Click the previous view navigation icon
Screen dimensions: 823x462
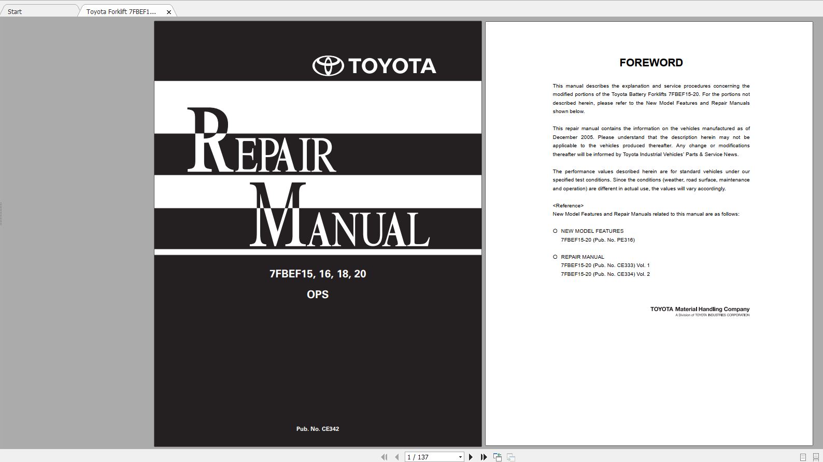click(498, 457)
